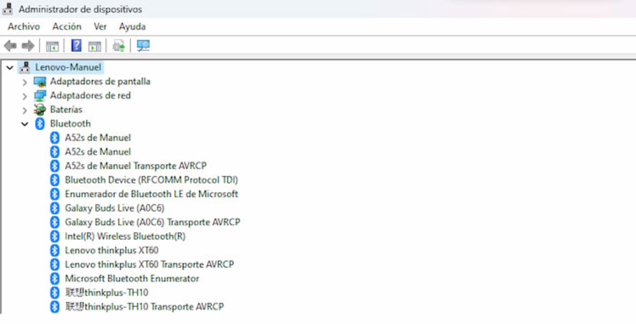The width and height of the screenshot is (636, 324).
Task: Open the Archivo menu
Action: [x=24, y=26]
